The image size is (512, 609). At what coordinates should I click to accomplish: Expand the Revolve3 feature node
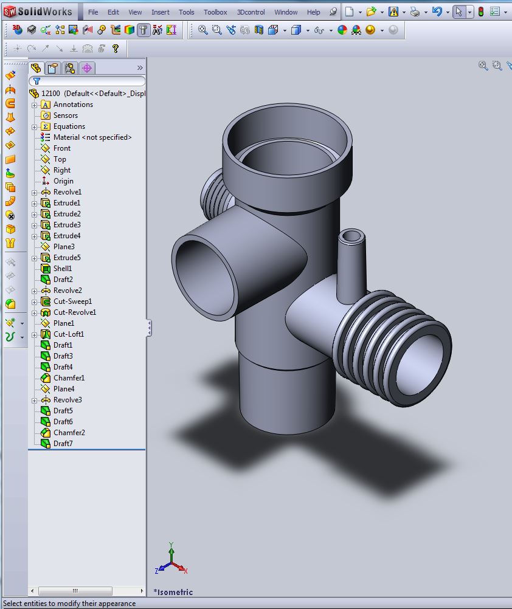point(35,401)
